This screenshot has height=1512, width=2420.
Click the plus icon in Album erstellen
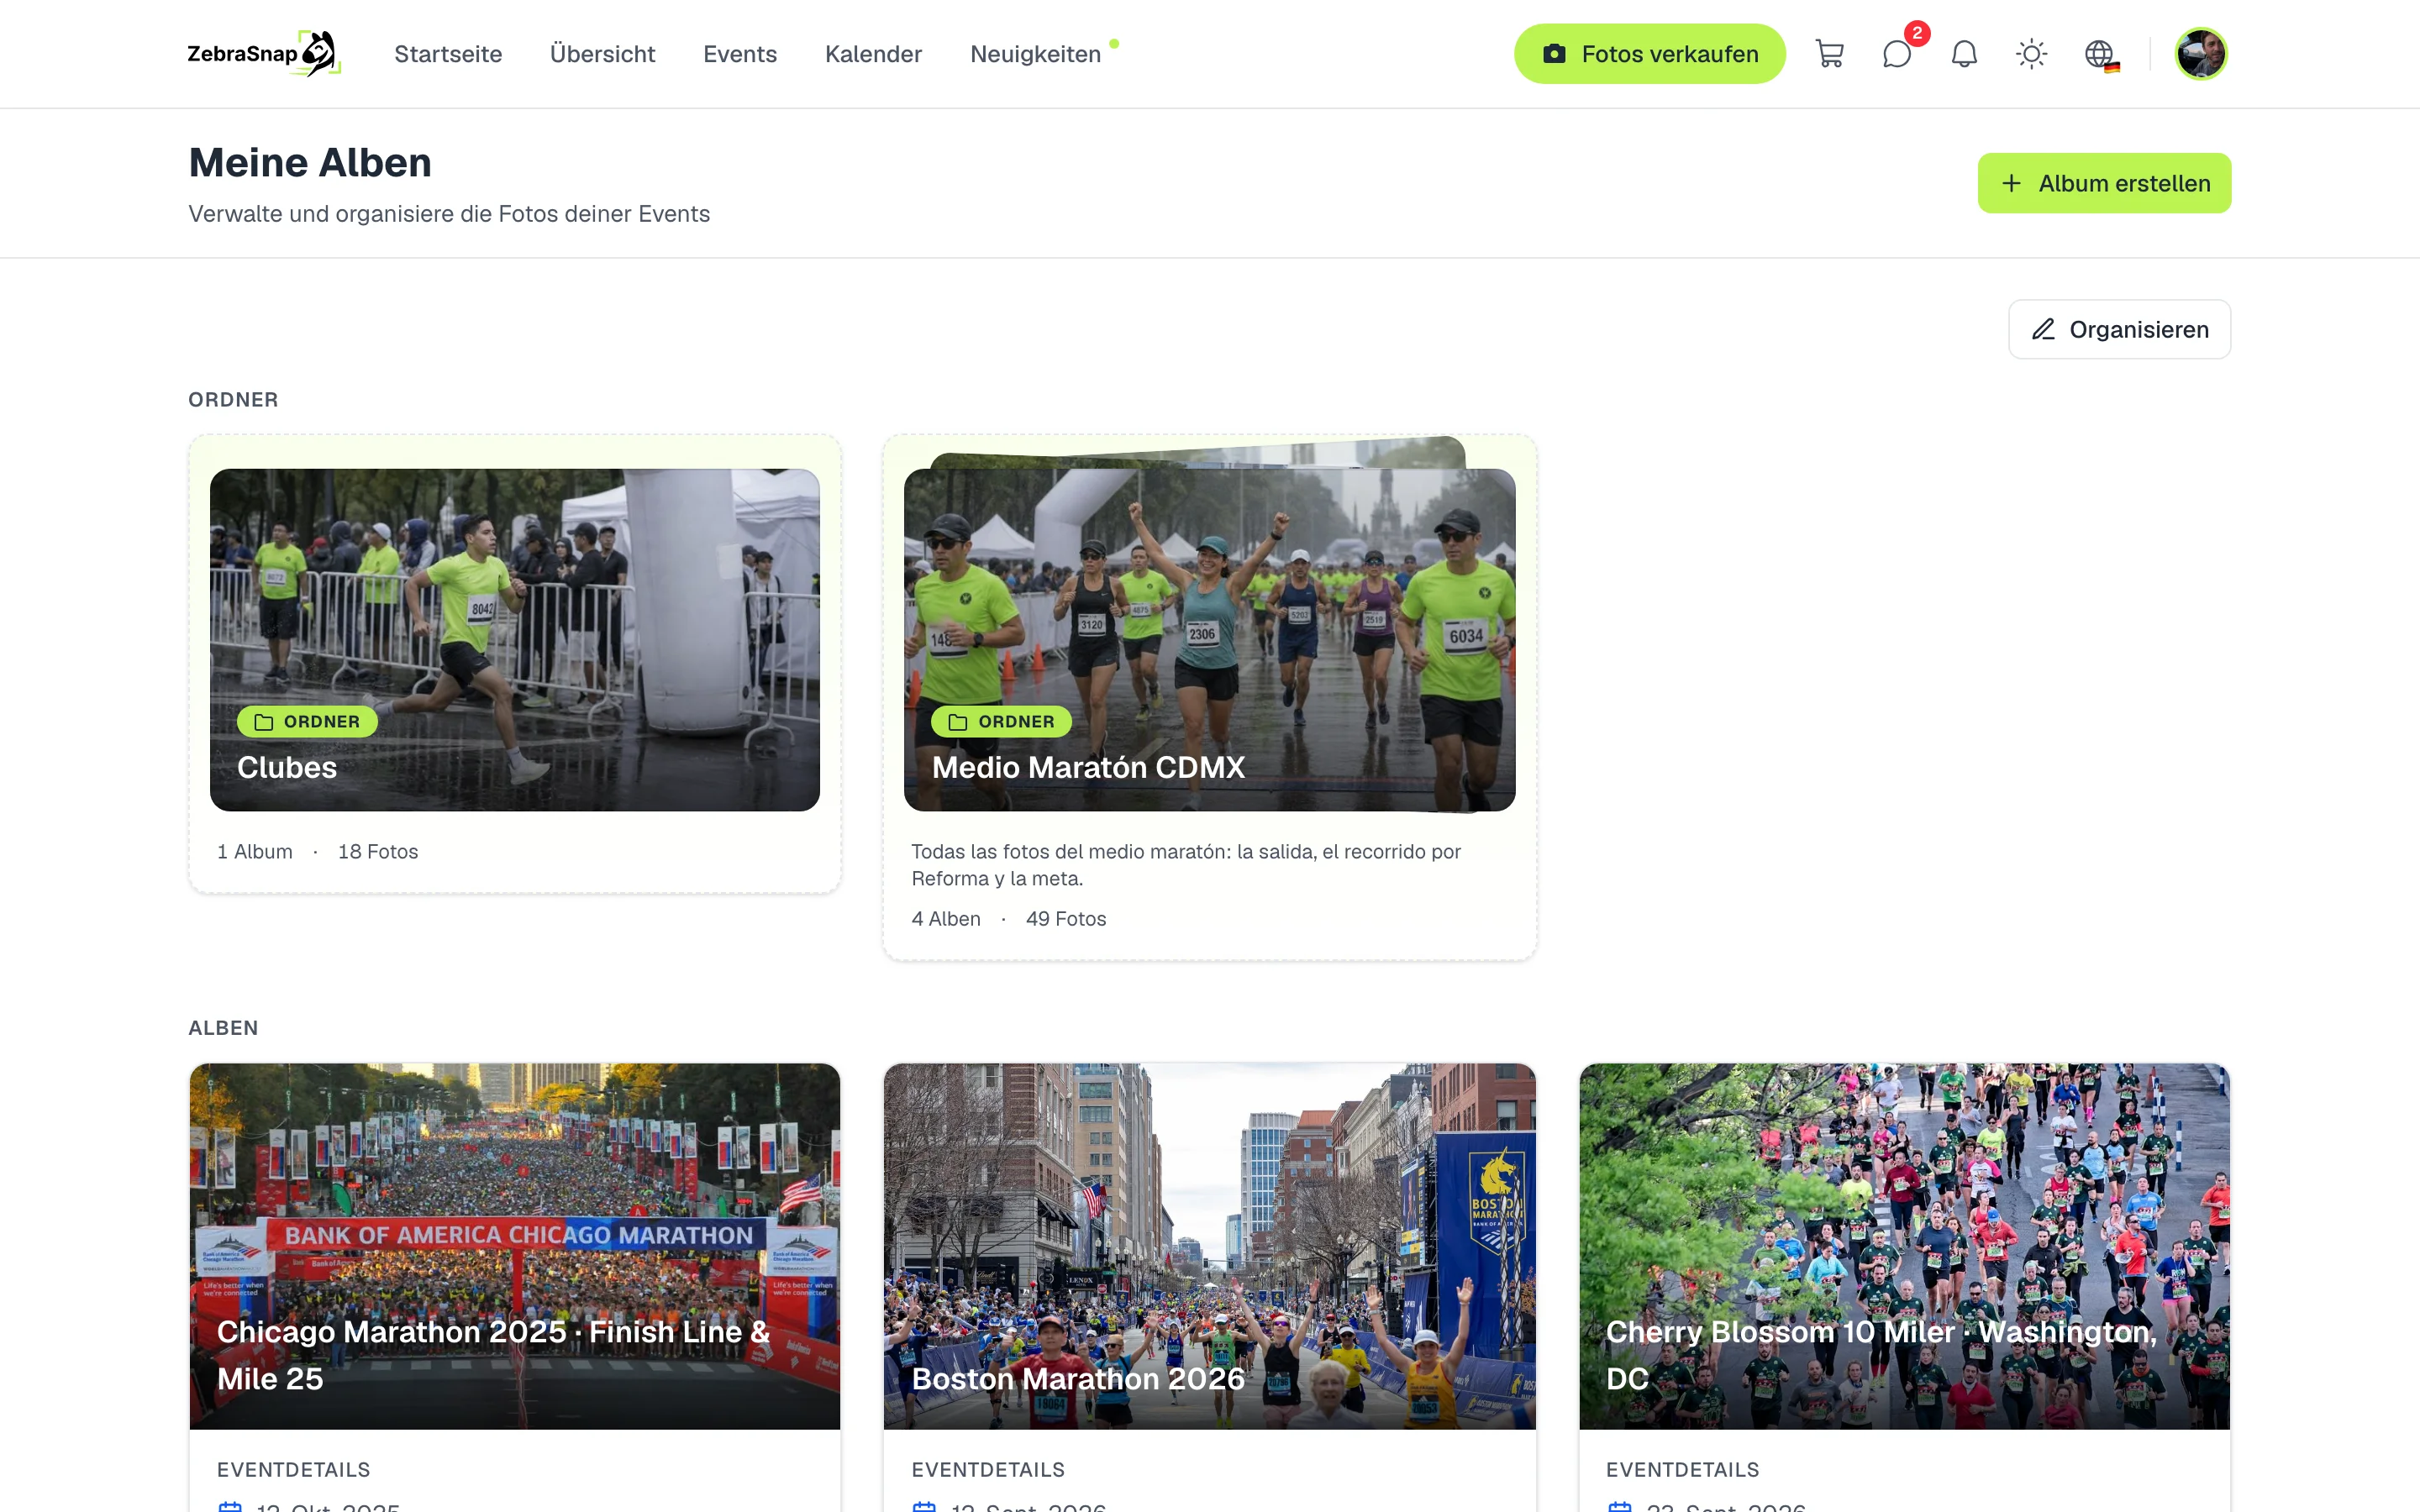tap(2011, 183)
